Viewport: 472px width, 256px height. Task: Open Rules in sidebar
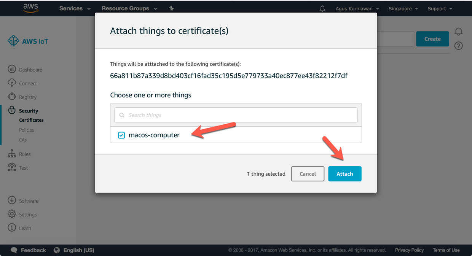(x=25, y=154)
